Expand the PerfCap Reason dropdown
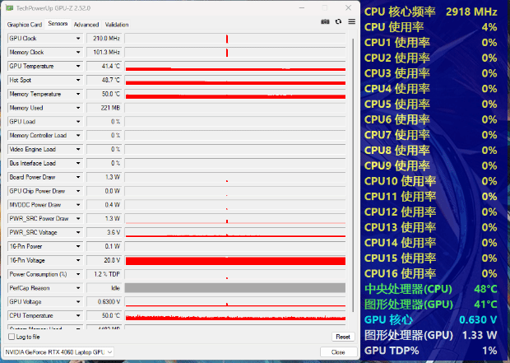Image resolution: width=510 pixels, height=363 pixels. pyautogui.click(x=78, y=288)
